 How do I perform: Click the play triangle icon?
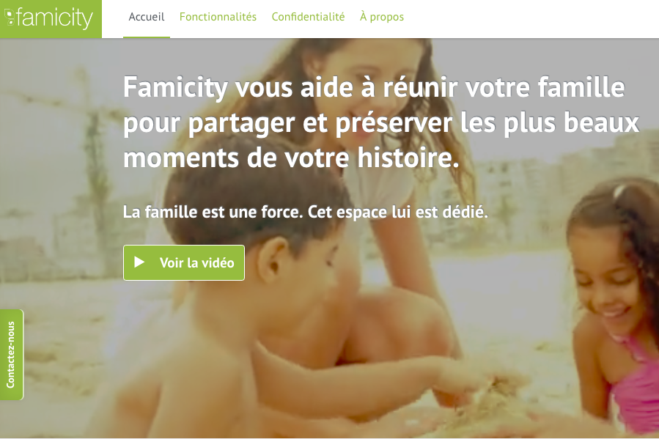point(139,262)
